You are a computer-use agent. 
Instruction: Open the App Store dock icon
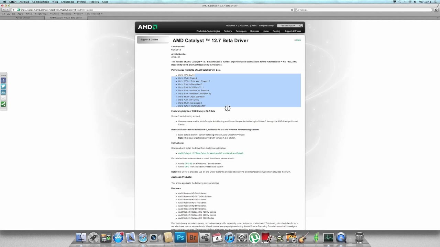(x=118, y=237)
